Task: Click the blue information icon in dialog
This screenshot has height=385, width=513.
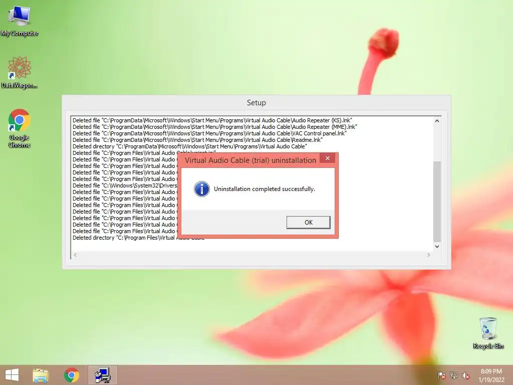Action: coord(201,189)
